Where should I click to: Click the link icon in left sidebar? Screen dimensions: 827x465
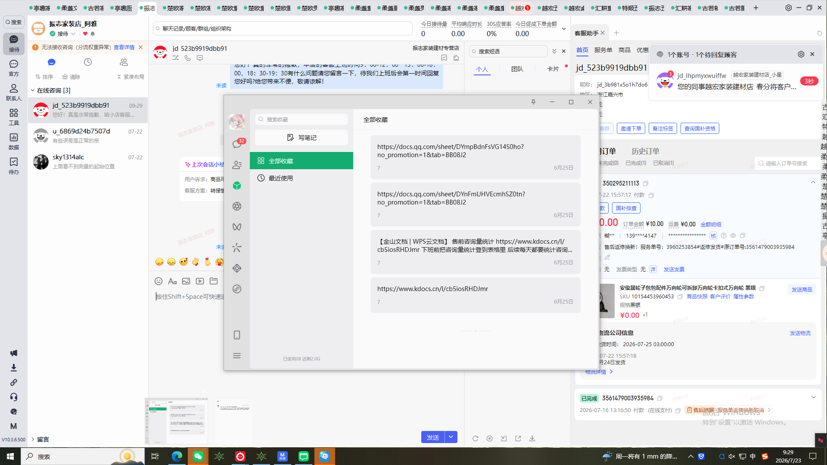[14, 382]
